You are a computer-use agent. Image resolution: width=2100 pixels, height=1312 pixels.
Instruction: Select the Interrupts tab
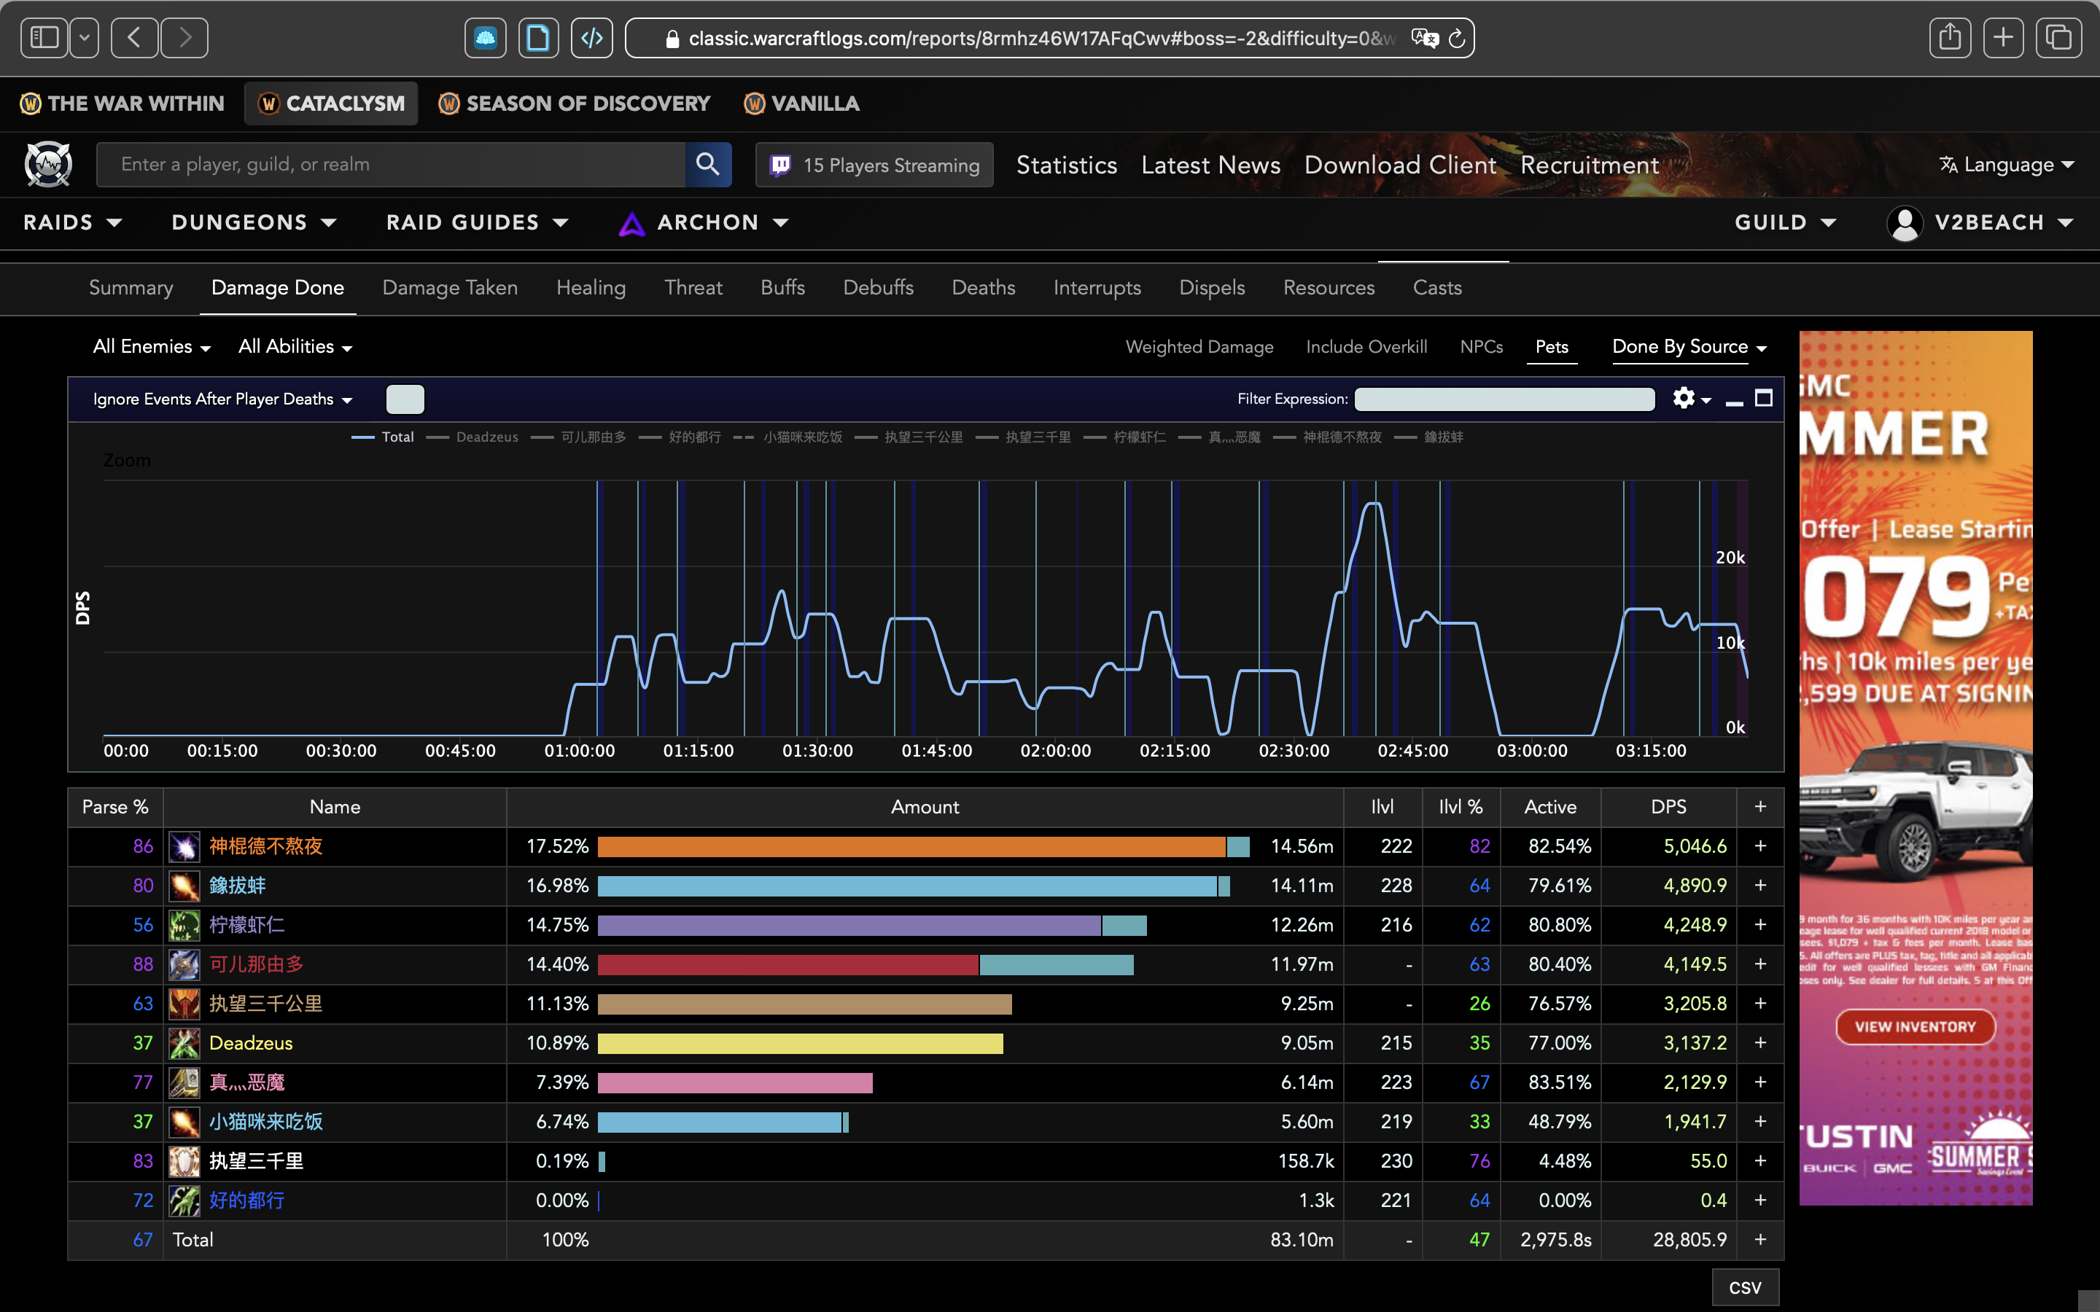(x=1094, y=287)
